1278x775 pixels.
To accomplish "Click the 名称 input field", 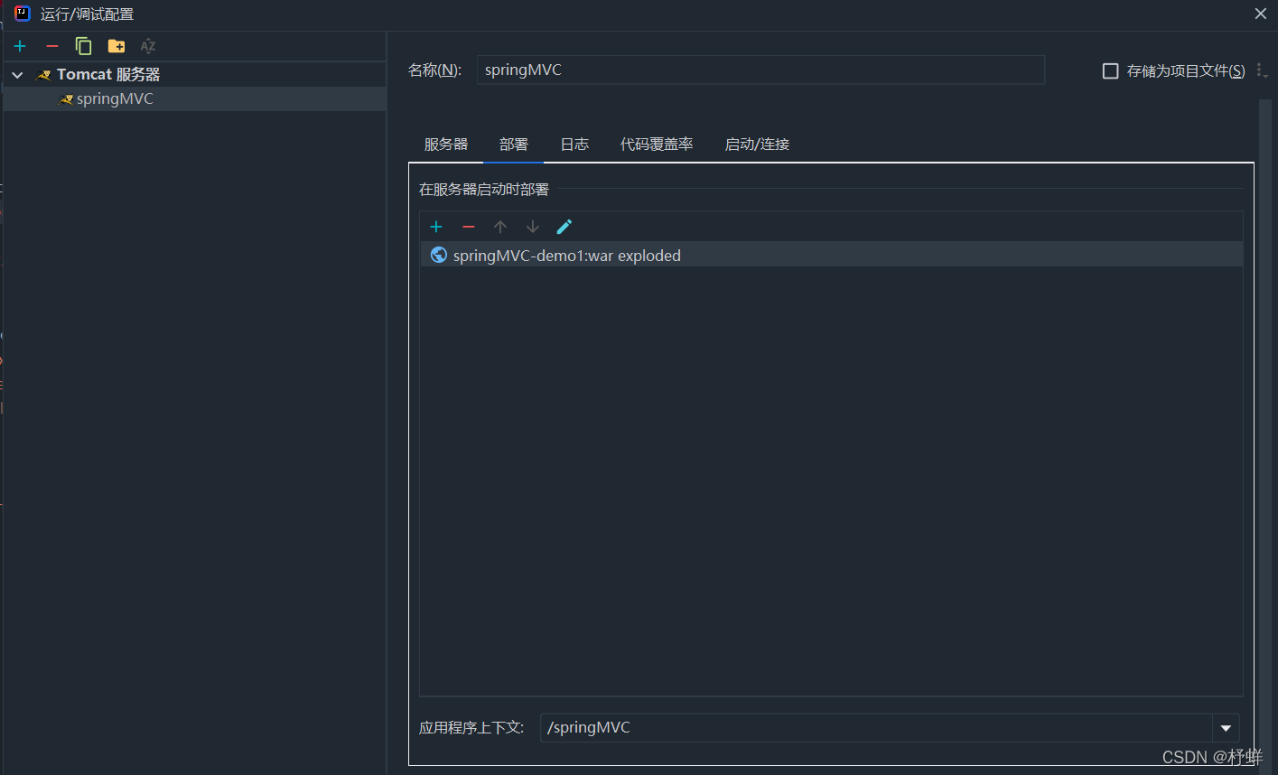I will tap(760, 70).
